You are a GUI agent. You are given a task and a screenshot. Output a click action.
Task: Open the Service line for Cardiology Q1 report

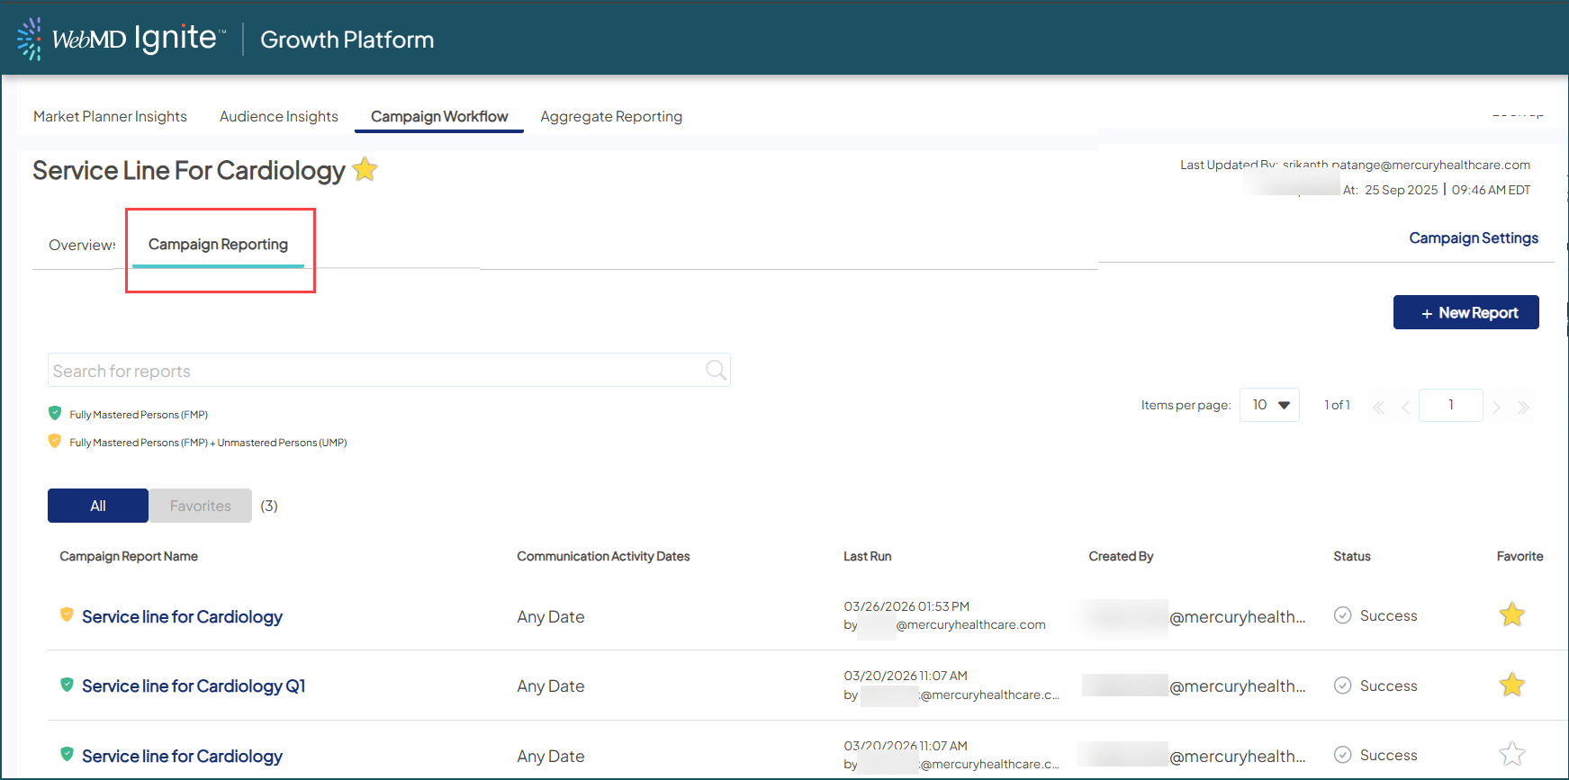pyautogui.click(x=194, y=686)
